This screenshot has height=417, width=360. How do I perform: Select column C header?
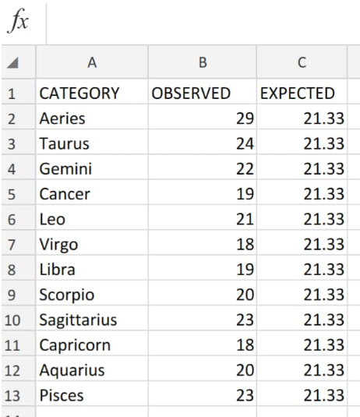pyautogui.click(x=302, y=62)
